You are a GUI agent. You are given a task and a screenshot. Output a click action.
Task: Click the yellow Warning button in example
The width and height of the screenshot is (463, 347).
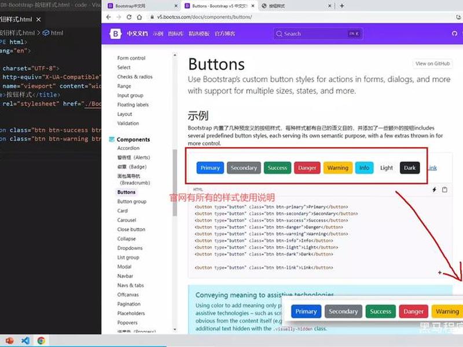[338, 168]
